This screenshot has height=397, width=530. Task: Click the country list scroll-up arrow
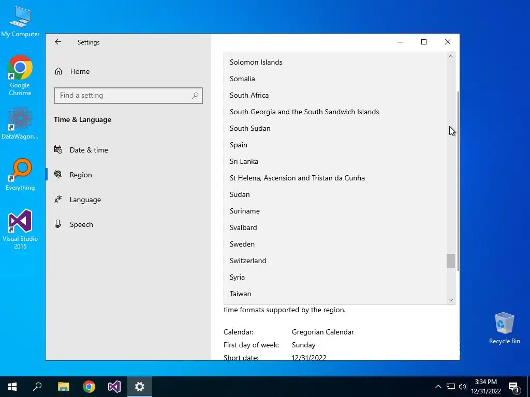[451, 56]
